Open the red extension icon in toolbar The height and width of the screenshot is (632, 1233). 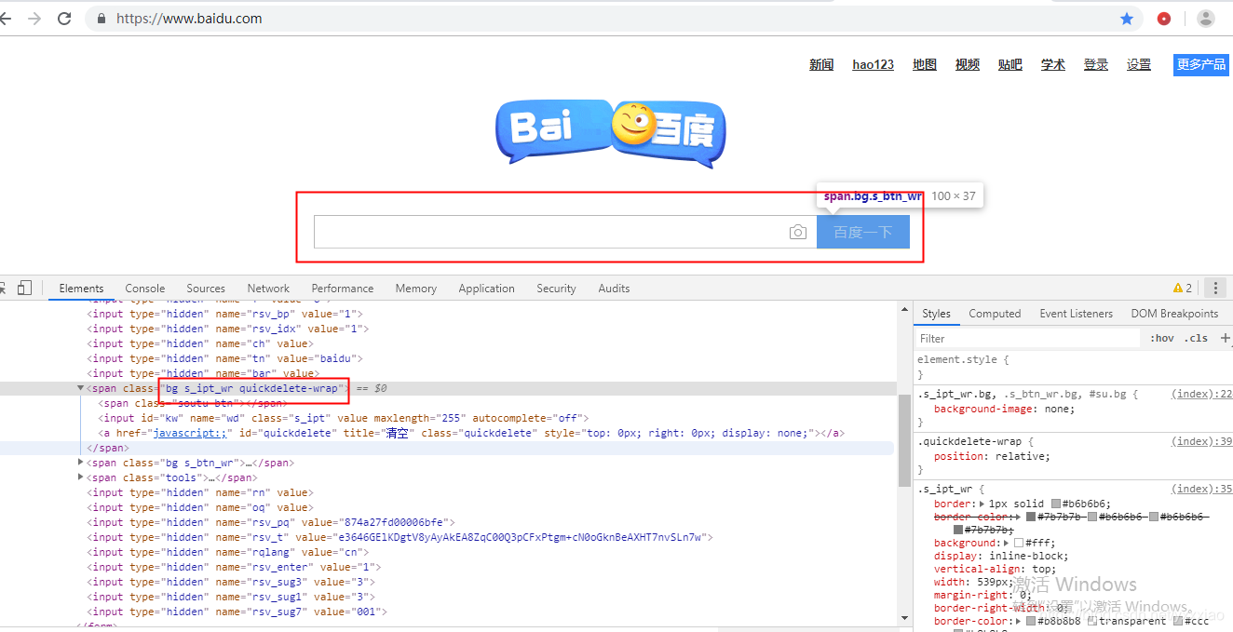[x=1164, y=19]
